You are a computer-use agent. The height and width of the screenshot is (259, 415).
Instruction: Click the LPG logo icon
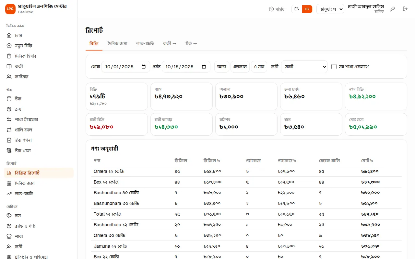10,9
